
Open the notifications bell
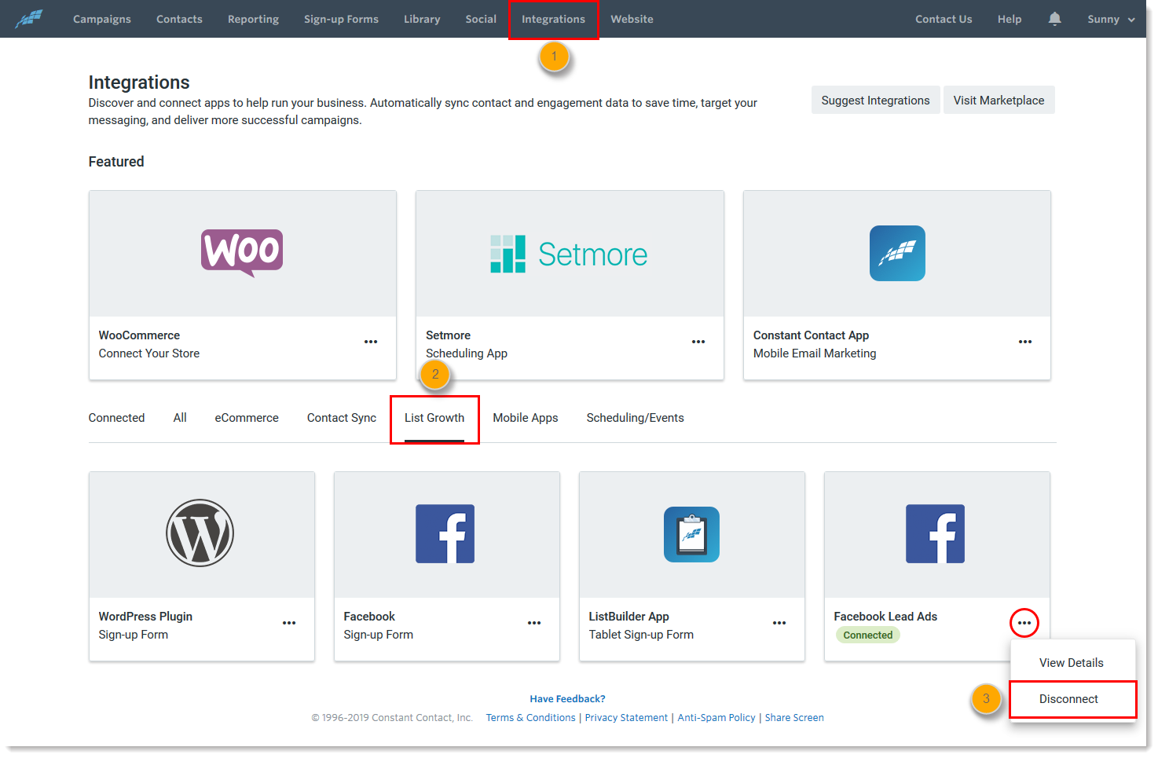coord(1054,19)
